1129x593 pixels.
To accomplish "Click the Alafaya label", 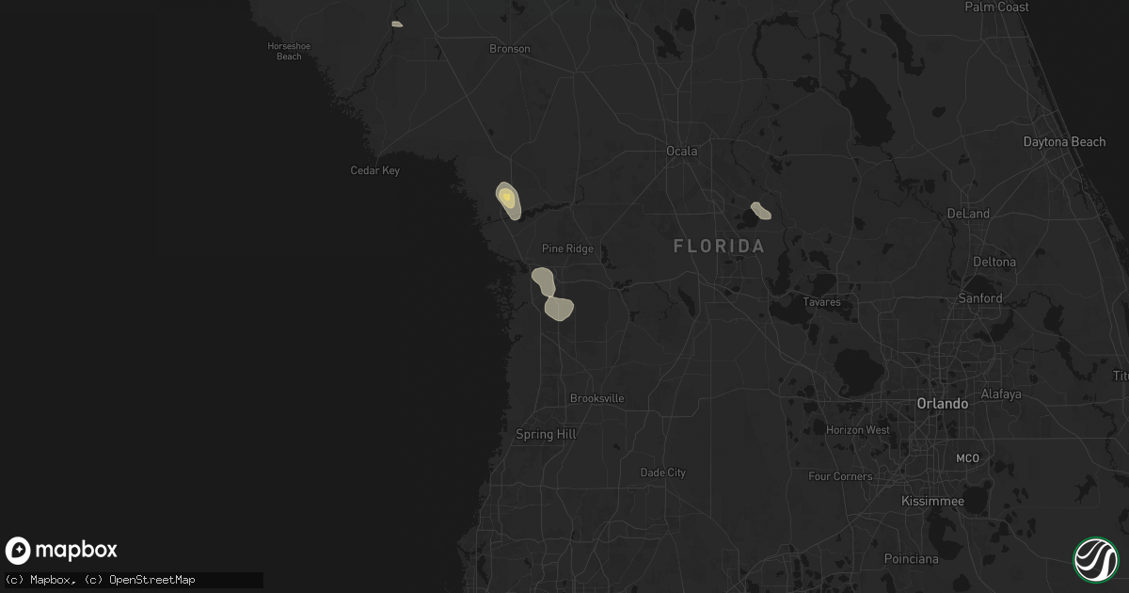I will [1001, 394].
